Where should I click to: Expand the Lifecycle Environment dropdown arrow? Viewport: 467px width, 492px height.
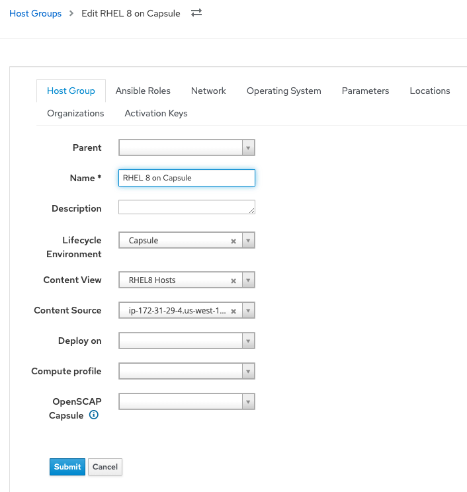coord(248,241)
